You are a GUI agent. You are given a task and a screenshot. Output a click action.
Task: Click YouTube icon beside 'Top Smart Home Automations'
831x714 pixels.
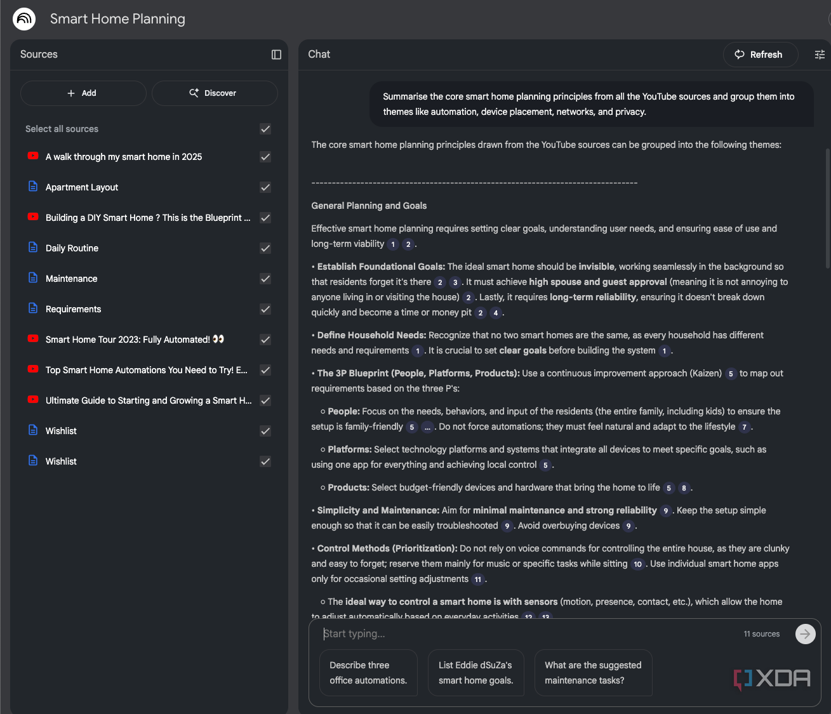point(33,369)
